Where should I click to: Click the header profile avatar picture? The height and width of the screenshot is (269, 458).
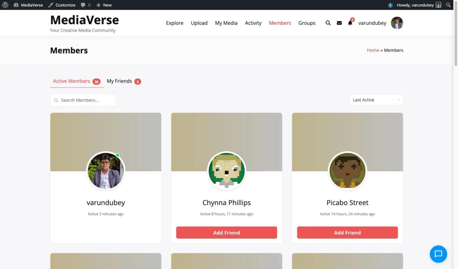397,23
